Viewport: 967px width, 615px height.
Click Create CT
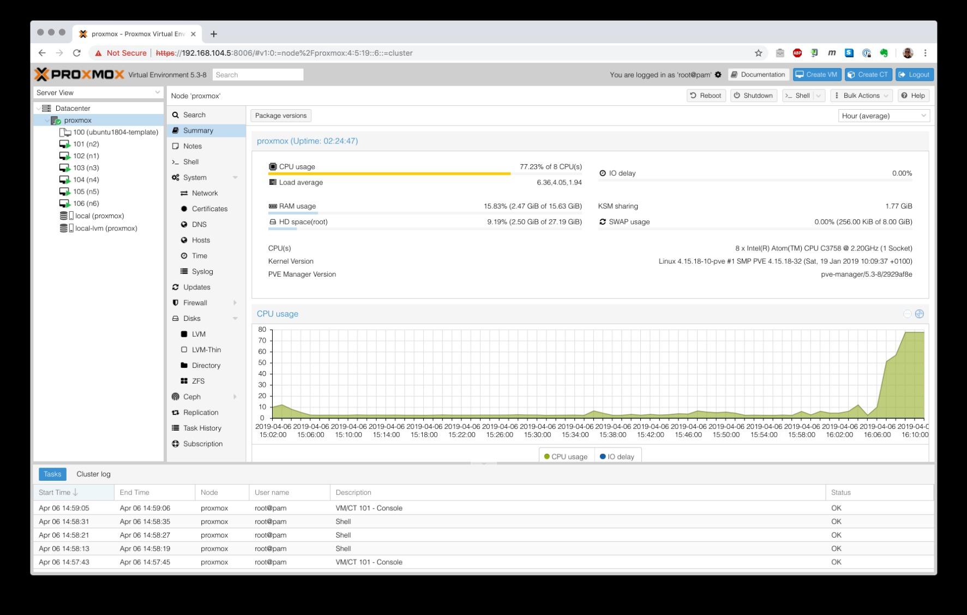(x=868, y=75)
